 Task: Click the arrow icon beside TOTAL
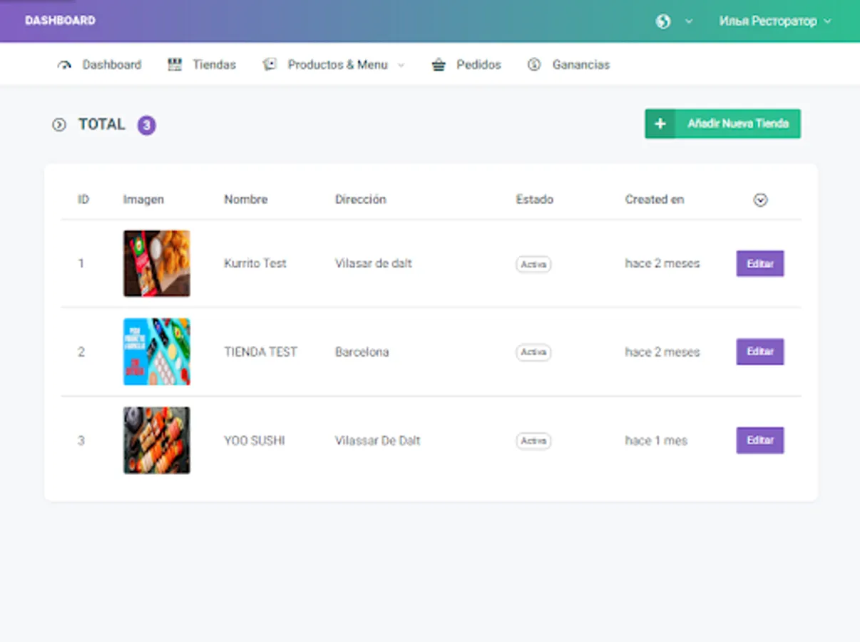coord(59,125)
